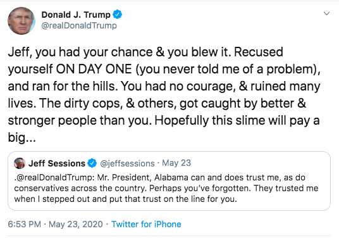This screenshot has height=238, width=339.
Task: Click the word 'Recused' in the tweet
Action: (258, 52)
